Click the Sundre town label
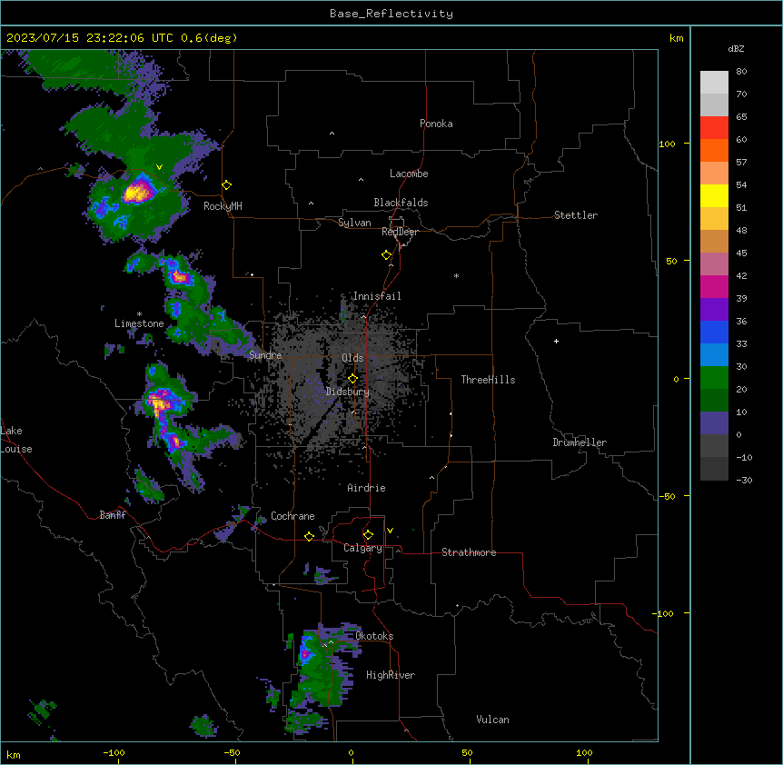Image resolution: width=783 pixels, height=765 pixels. click(265, 355)
